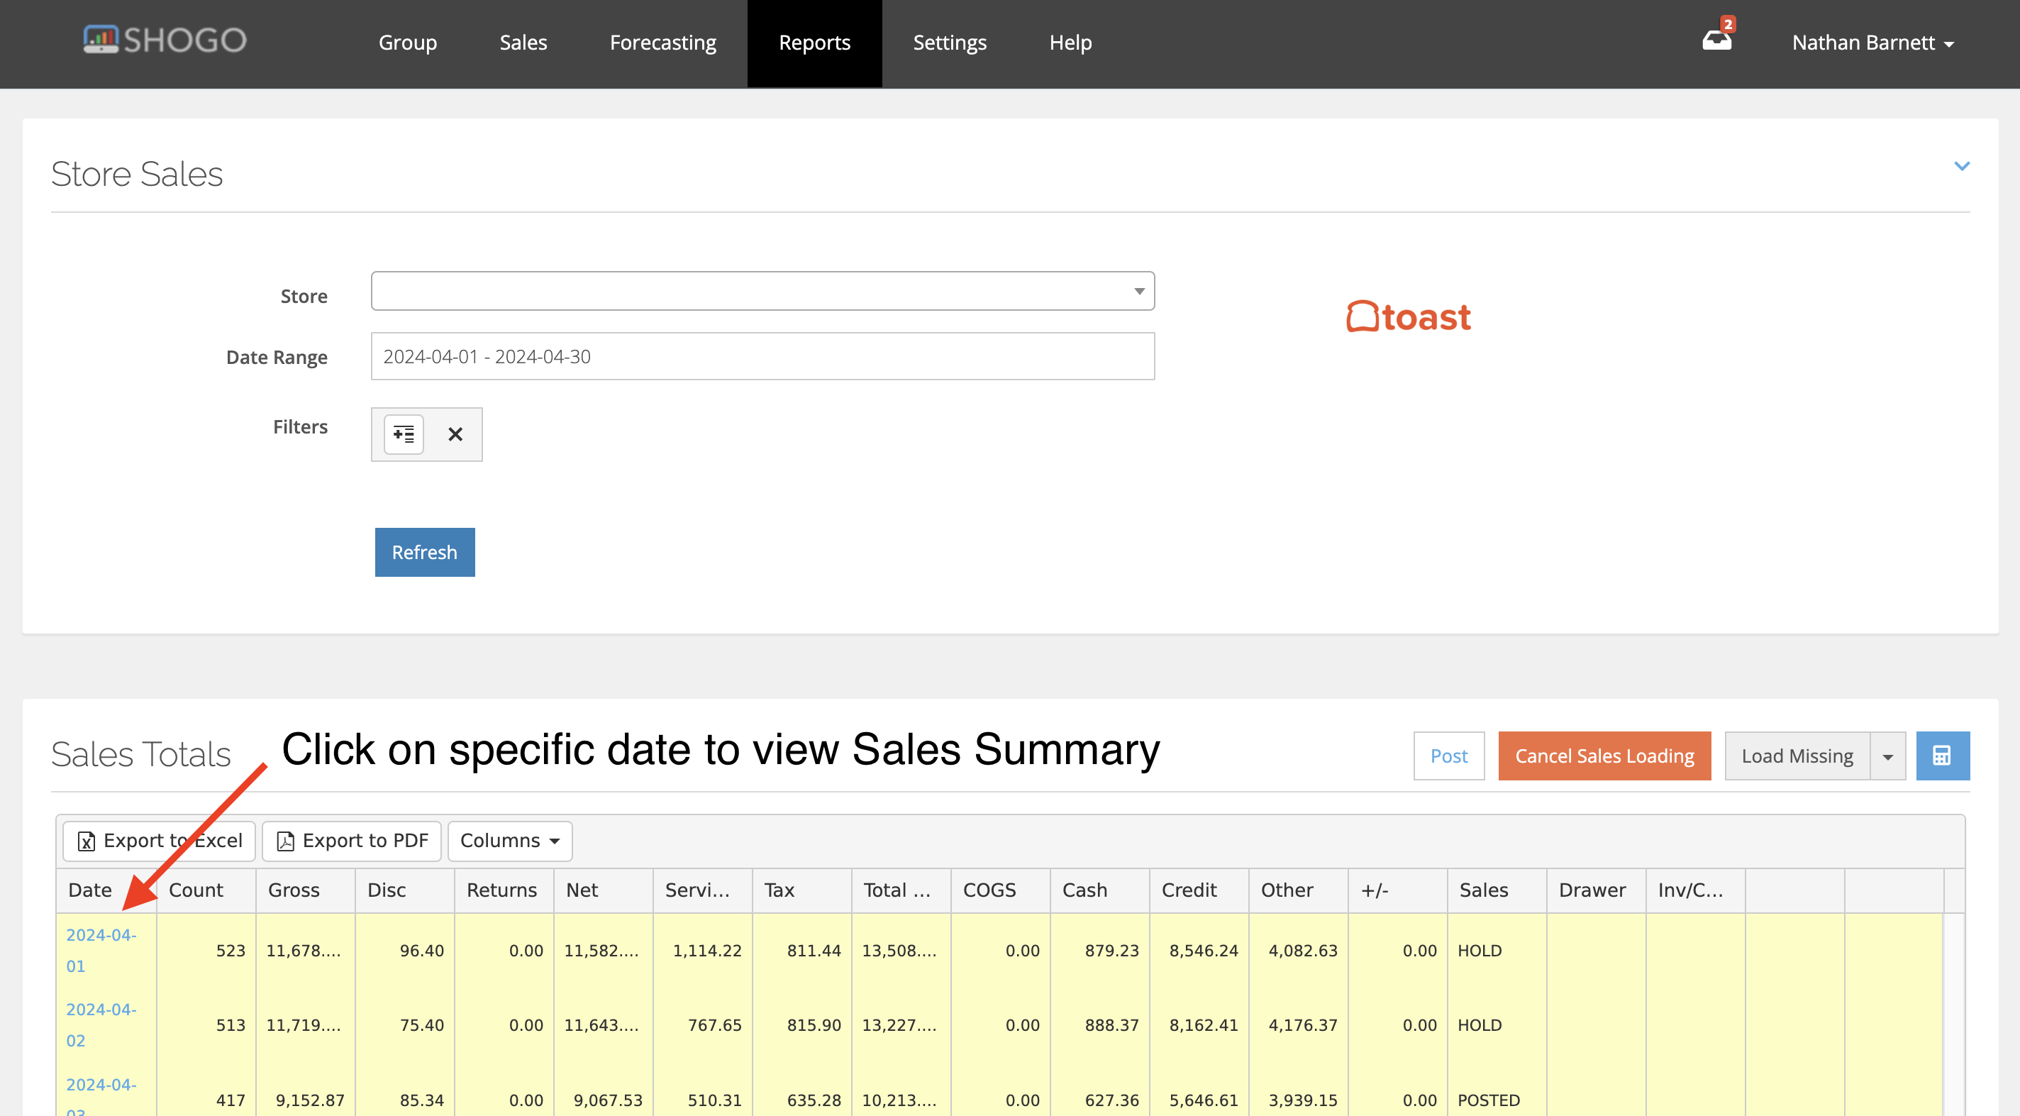2020x1116 pixels.
Task: Switch to the Forecasting tab
Action: click(662, 43)
